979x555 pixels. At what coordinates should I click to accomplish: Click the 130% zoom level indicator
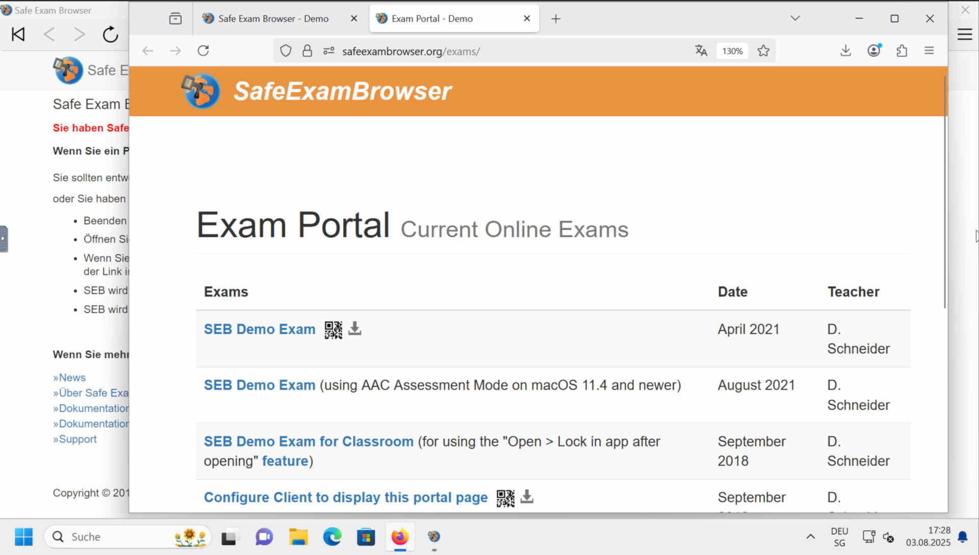coord(732,51)
